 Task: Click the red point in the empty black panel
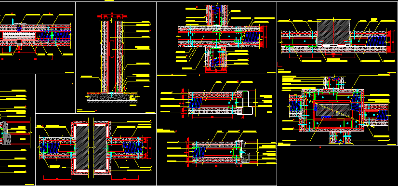pyautogui.click(x=72, y=83)
